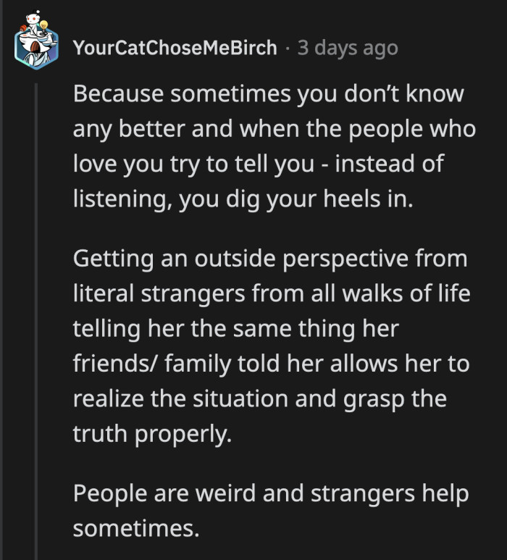The image size is (507, 560).
Task: Click the line "Getting an outside perspective from"
Action: tap(270, 259)
